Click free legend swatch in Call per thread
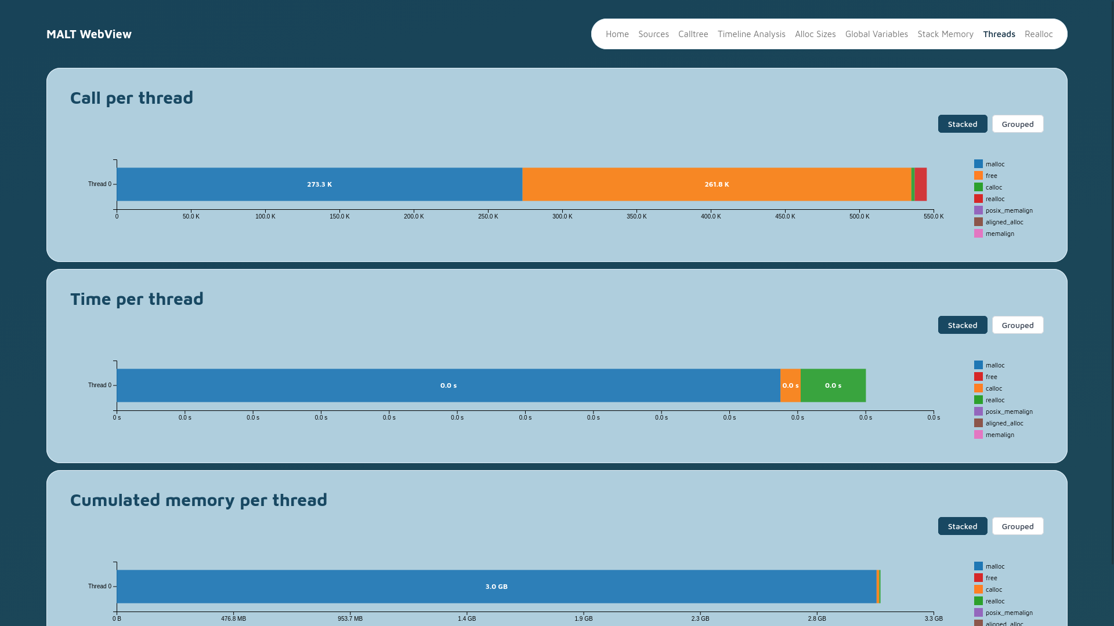The image size is (1114, 626). click(x=978, y=176)
